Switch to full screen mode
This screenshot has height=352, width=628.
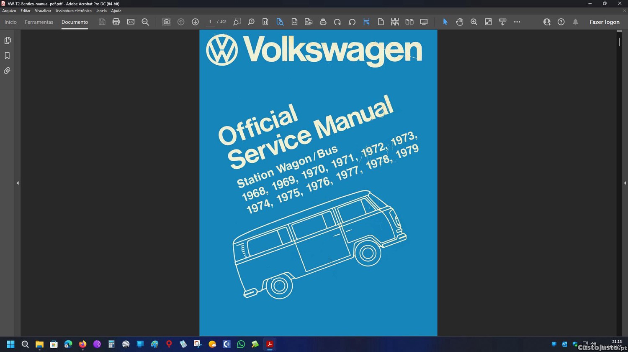424,22
